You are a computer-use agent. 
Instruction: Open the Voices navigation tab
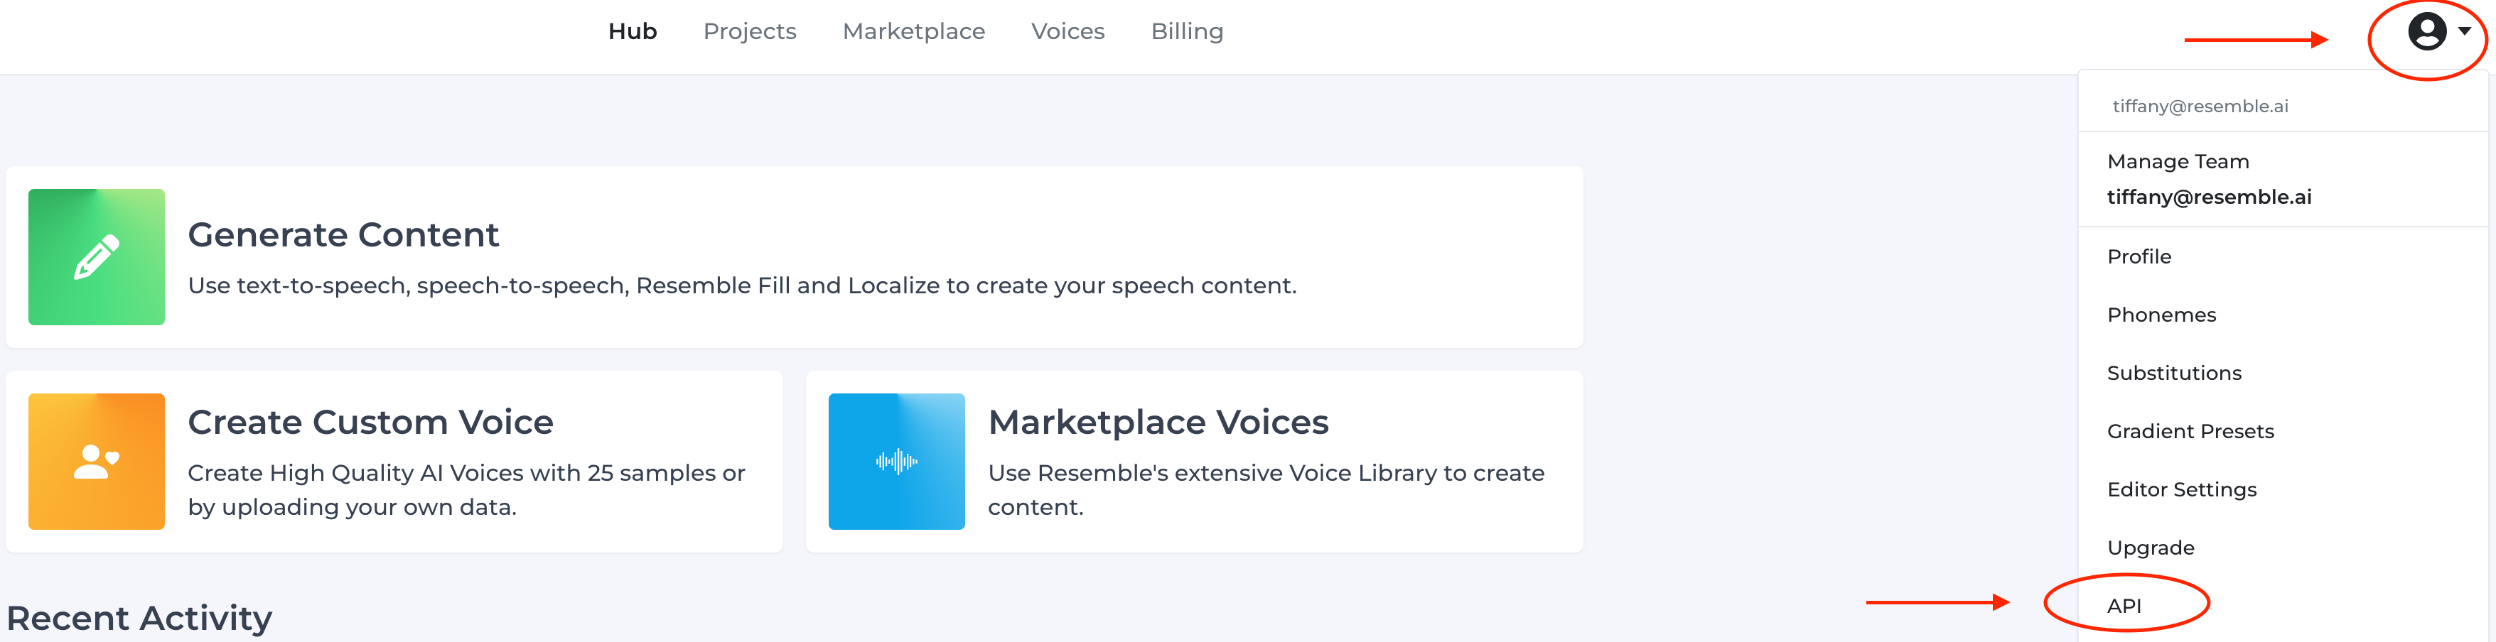pos(1067,32)
